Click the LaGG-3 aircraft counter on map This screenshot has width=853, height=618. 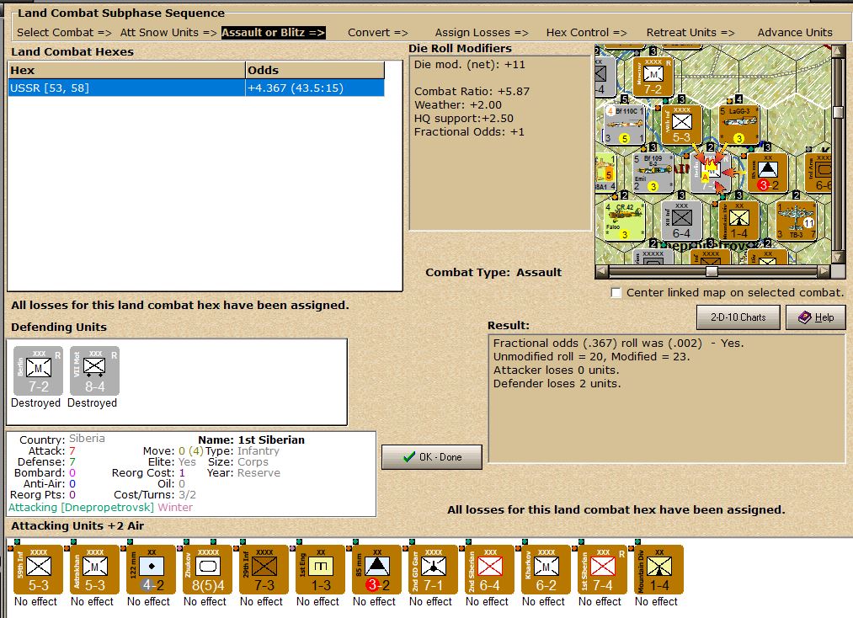coord(738,125)
